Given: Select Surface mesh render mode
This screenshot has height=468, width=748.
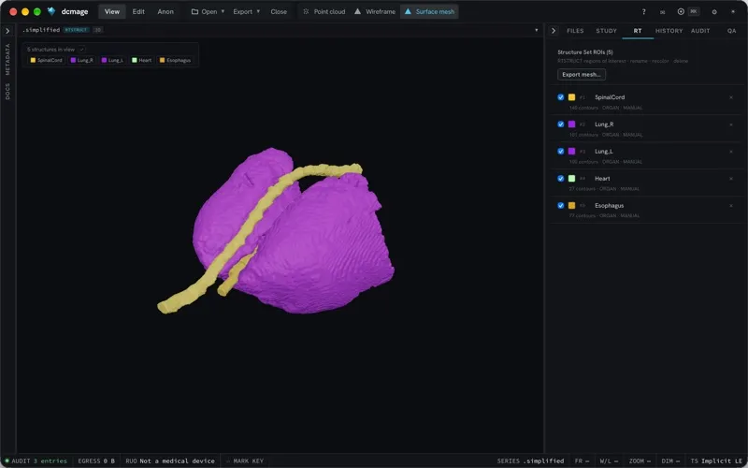Looking at the screenshot, I should point(430,11).
